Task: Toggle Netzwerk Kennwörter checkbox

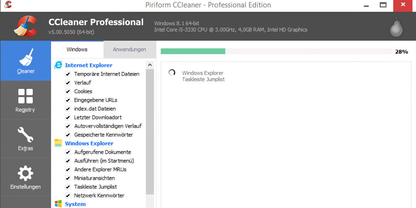Action: tap(68, 195)
